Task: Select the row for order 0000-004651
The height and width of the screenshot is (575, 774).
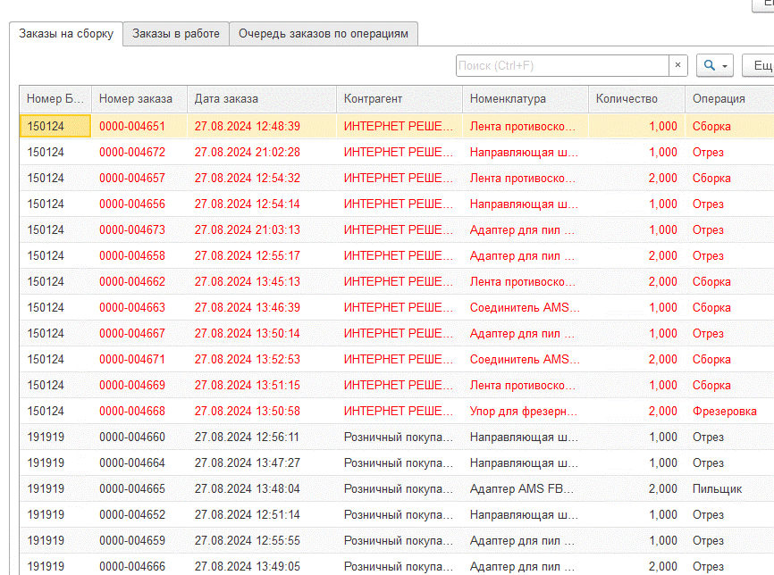Action: pyautogui.click(x=132, y=126)
